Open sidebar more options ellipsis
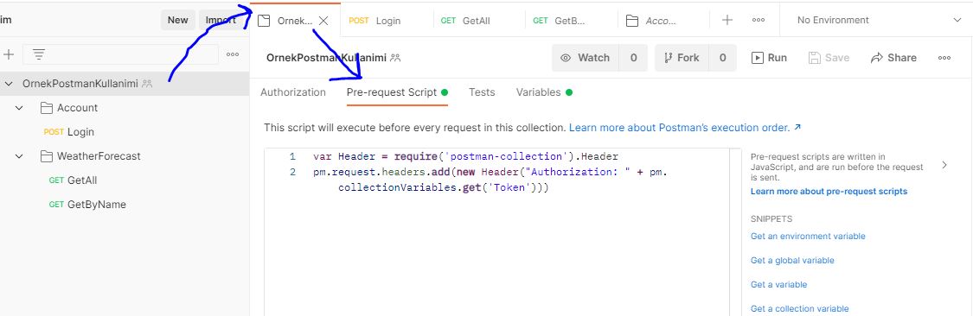This screenshot has width=973, height=316. [x=233, y=54]
